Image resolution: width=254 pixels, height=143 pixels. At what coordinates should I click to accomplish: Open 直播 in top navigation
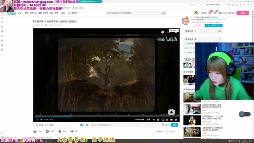[x=40, y=13]
